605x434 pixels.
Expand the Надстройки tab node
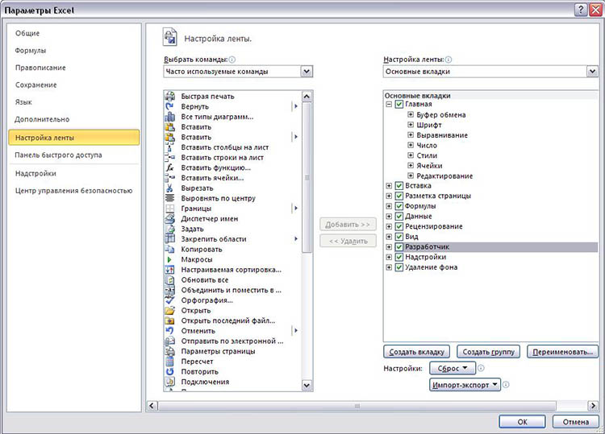(389, 257)
